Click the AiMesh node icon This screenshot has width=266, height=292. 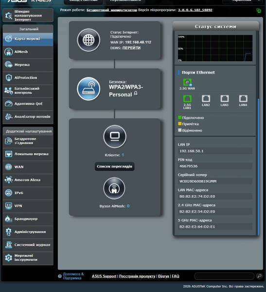pos(114,188)
